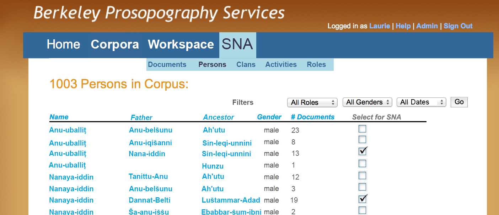Screen dimensions: 499x215
Task: Uncheck the SNA box for Dannat-Belti's son
Action: [362, 199]
